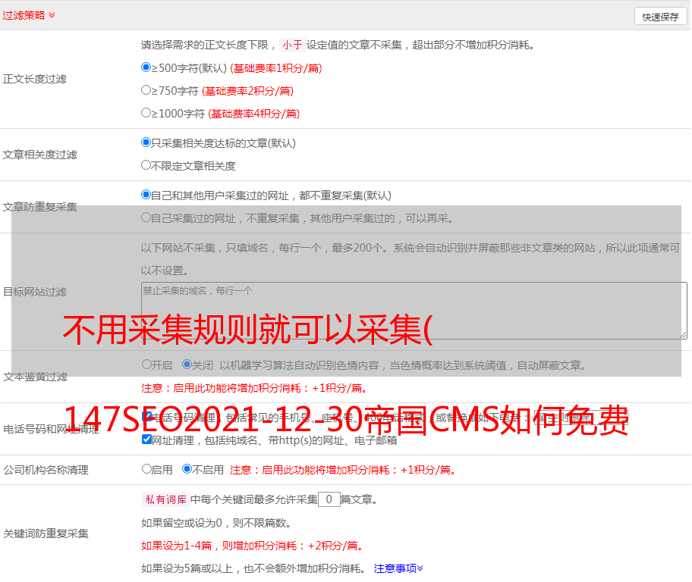This screenshot has width=692, height=582.
Task: Select the ≥750字符 radio option
Action: (x=146, y=90)
